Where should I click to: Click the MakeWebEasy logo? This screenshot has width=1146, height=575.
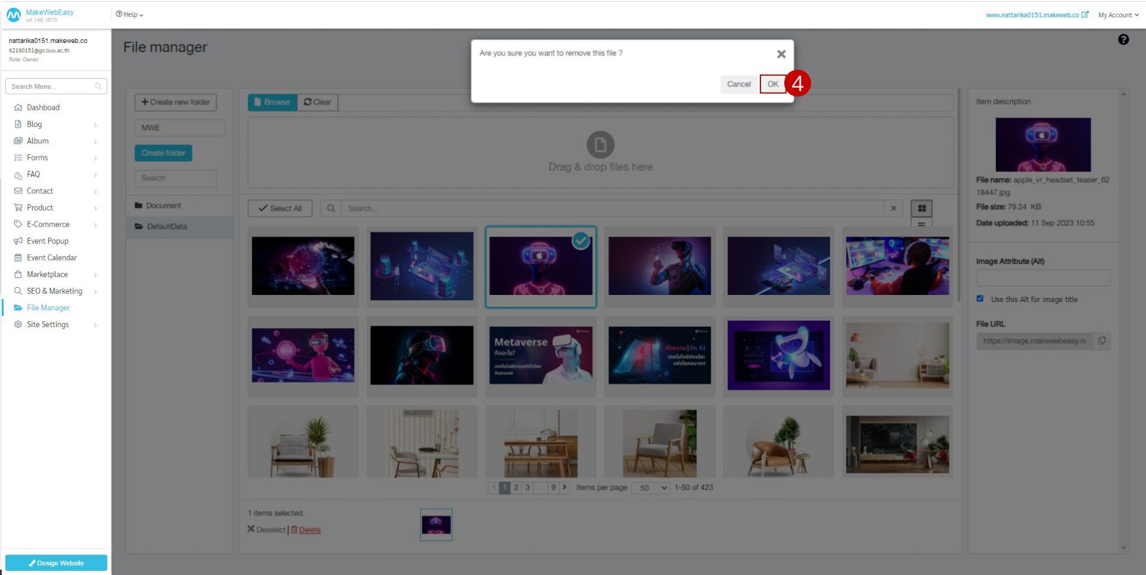coord(14,14)
